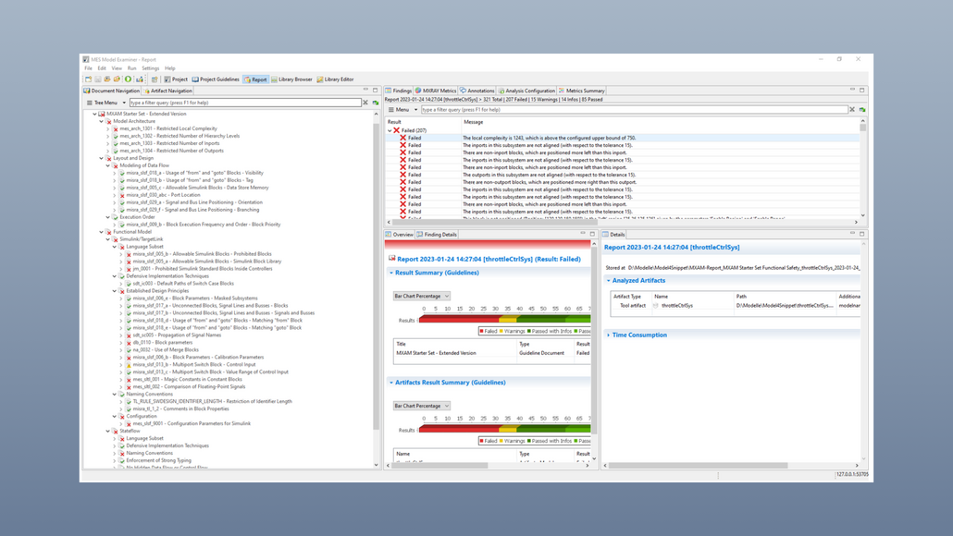Open the File menu

[x=88, y=68]
